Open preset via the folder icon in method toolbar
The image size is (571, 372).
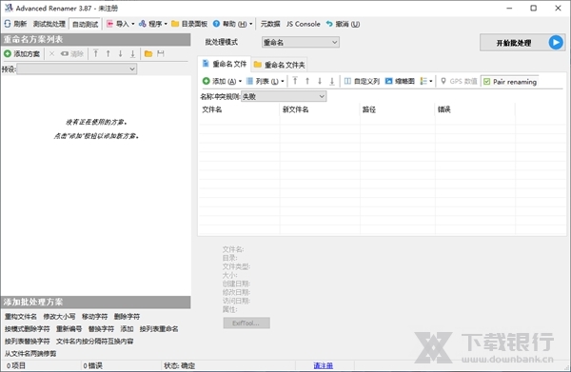point(148,54)
